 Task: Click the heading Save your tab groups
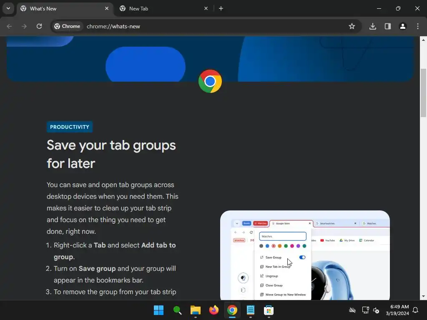(111, 154)
